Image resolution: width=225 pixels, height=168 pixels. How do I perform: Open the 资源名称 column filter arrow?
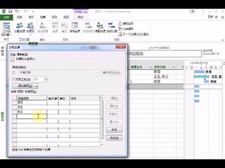point(174,67)
